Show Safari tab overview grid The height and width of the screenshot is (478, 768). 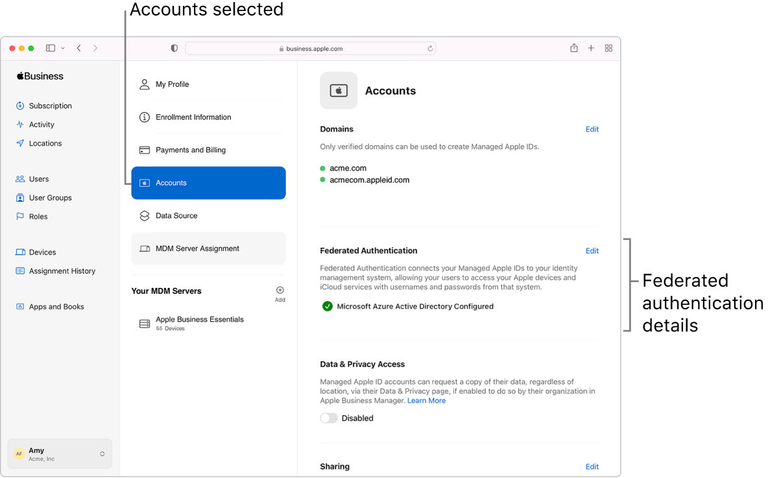608,47
